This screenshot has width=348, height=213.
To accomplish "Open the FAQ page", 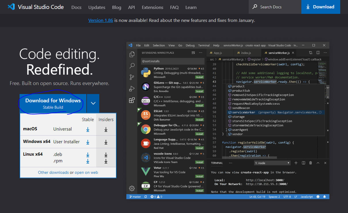I will coord(174,7).
